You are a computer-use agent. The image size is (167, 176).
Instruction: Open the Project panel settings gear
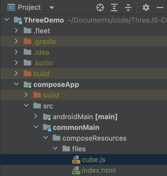tap(146, 8)
